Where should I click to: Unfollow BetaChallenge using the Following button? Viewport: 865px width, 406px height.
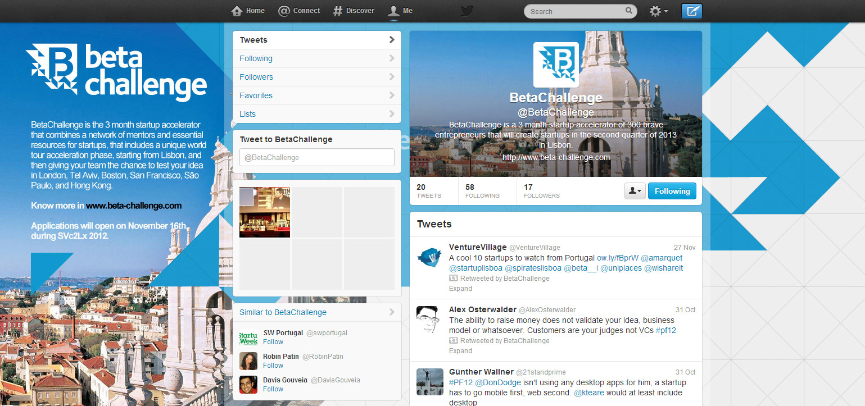point(672,190)
